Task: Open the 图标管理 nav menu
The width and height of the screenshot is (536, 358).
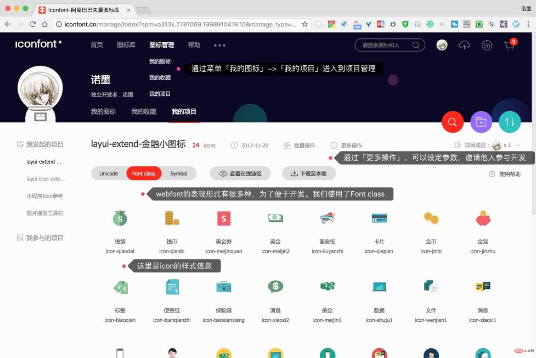Action: point(162,45)
